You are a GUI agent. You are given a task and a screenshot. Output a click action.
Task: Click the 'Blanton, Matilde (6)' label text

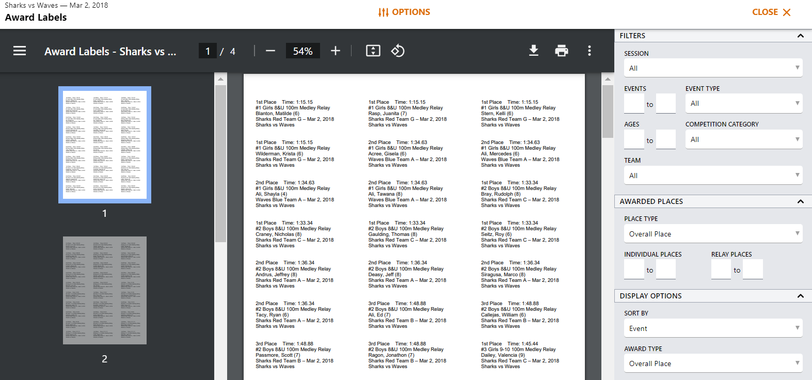277,114
